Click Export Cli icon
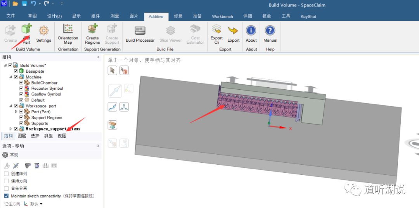The image size is (419, 208). (x=216, y=29)
